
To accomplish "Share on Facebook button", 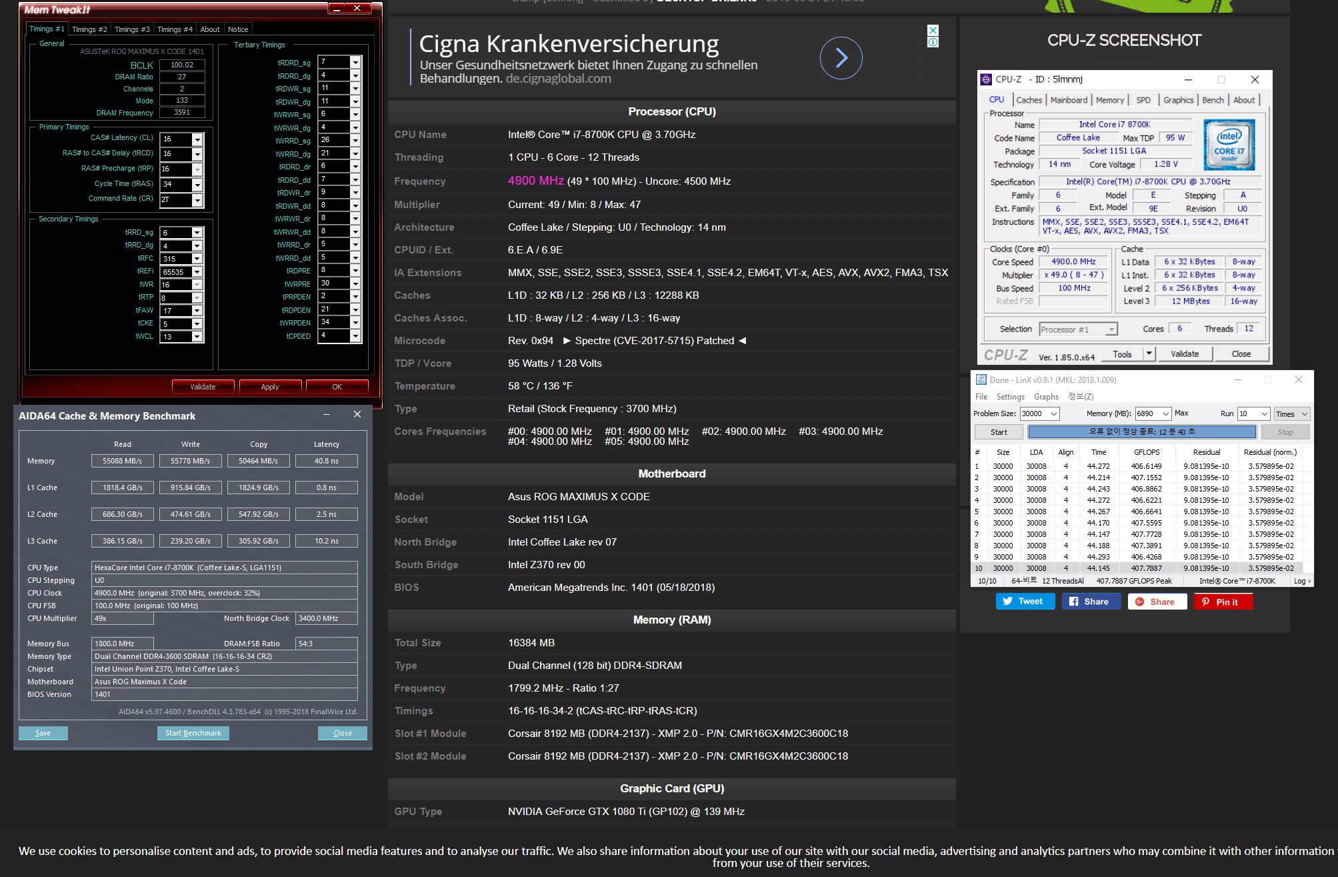I will click(x=1090, y=602).
